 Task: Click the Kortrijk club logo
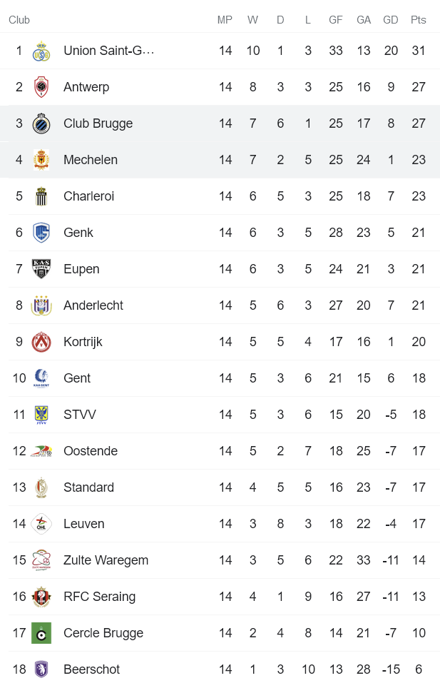pyautogui.click(x=41, y=342)
